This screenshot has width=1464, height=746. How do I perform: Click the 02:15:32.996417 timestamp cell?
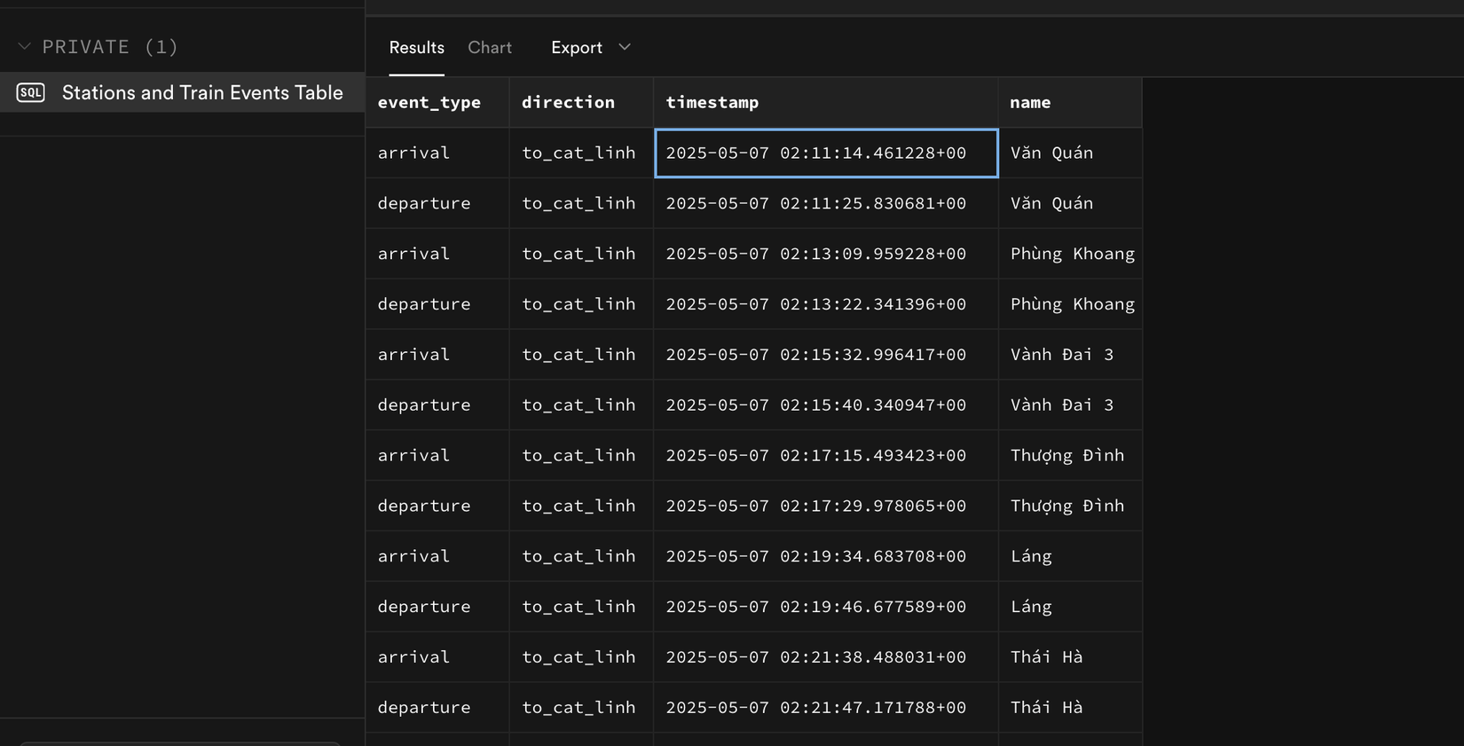tap(825, 355)
